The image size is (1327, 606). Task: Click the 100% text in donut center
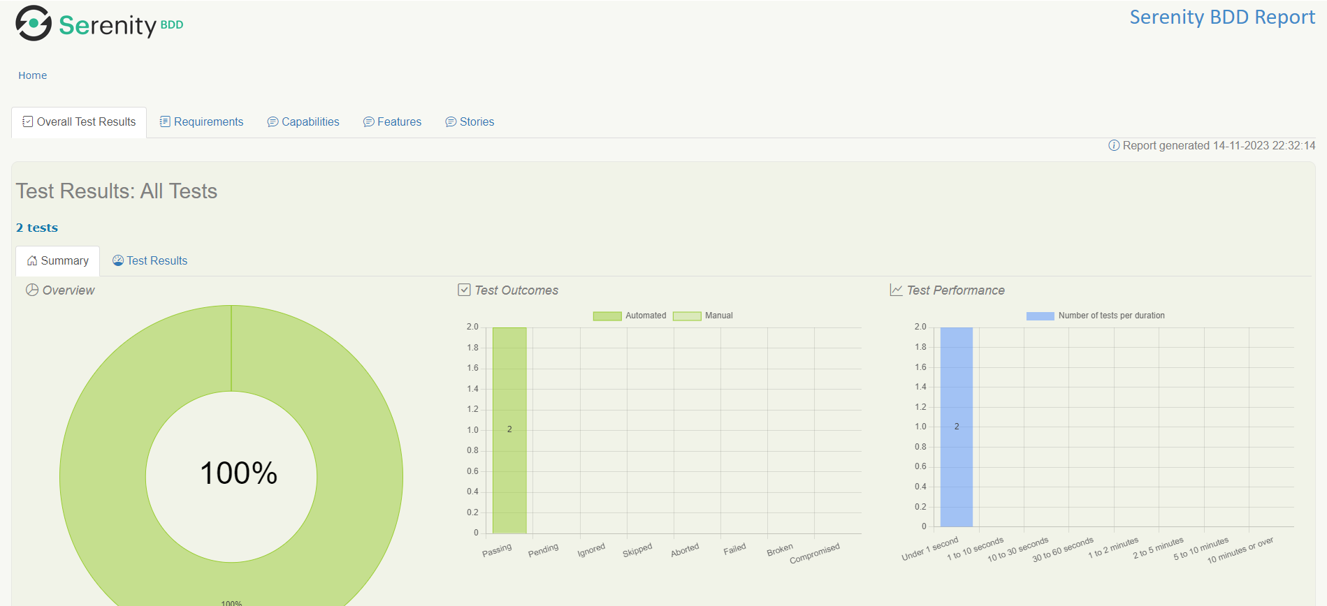tap(239, 473)
